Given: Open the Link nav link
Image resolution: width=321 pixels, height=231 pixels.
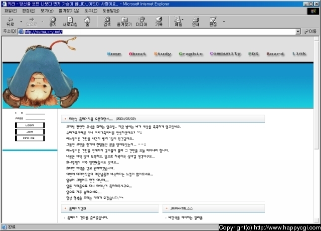Looking at the screenshot, I should tap(299, 53).
